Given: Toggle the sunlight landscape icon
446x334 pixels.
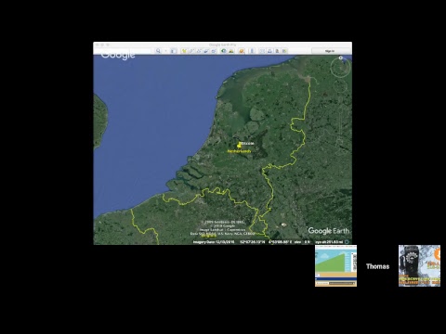Looking at the screenshot, I should (x=231, y=51).
